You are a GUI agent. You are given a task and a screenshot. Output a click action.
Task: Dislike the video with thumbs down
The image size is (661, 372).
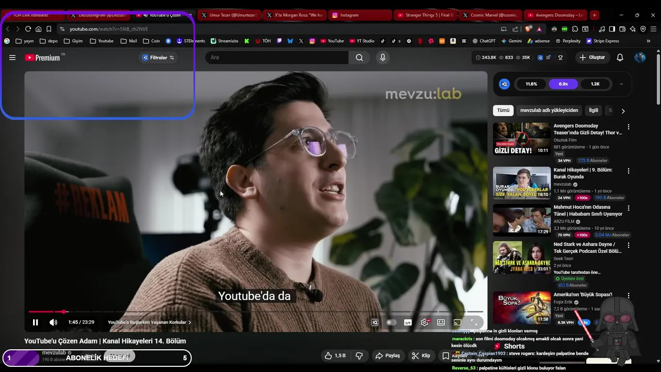359,355
